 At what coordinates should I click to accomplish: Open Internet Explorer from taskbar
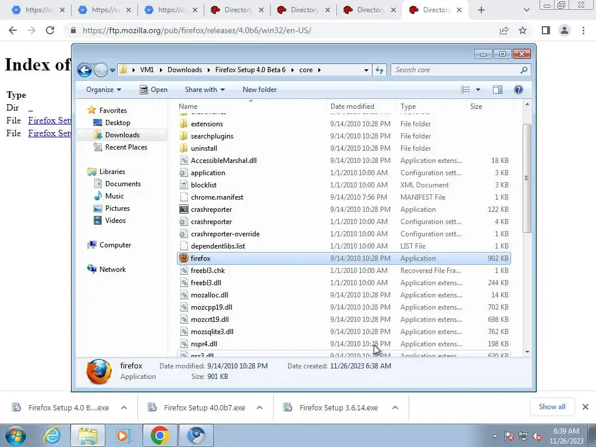(x=52, y=435)
